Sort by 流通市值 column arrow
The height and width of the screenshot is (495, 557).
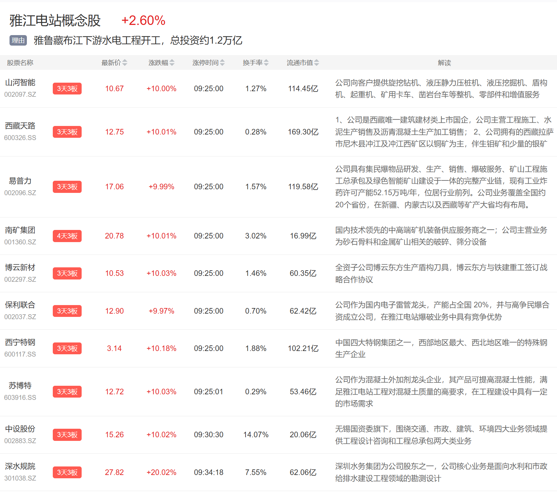tap(316, 63)
